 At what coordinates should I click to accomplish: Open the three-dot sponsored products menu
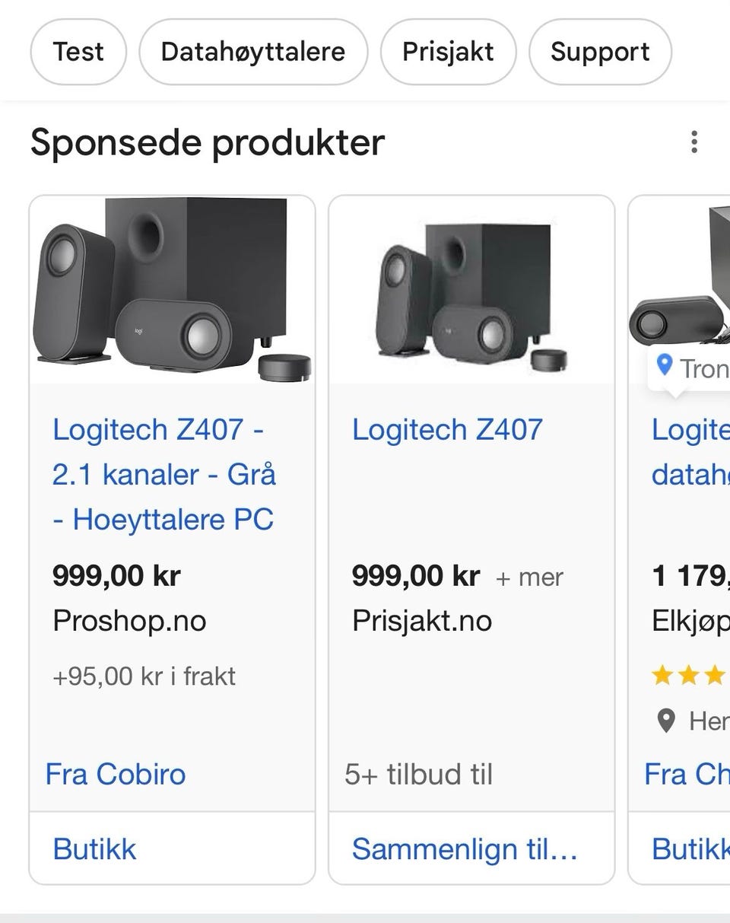coord(693,142)
